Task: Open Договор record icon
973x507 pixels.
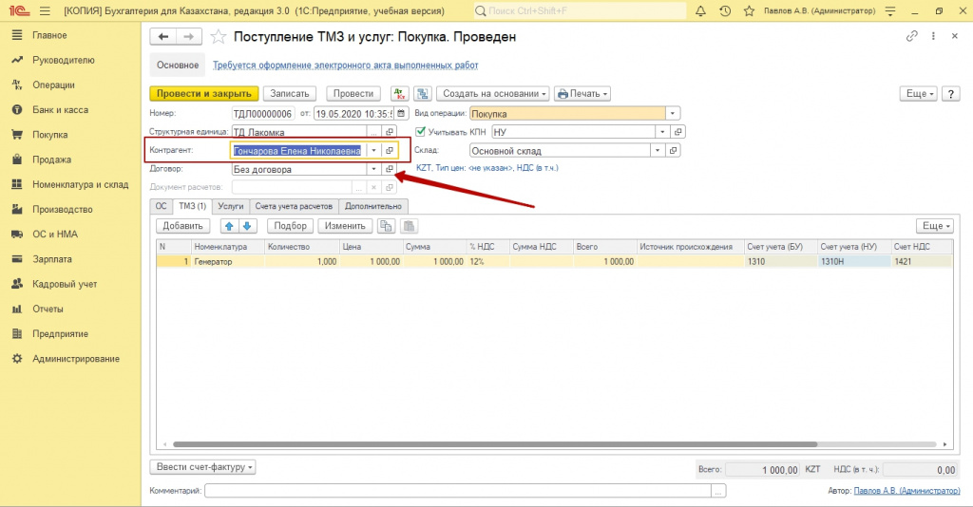Action: (390, 169)
